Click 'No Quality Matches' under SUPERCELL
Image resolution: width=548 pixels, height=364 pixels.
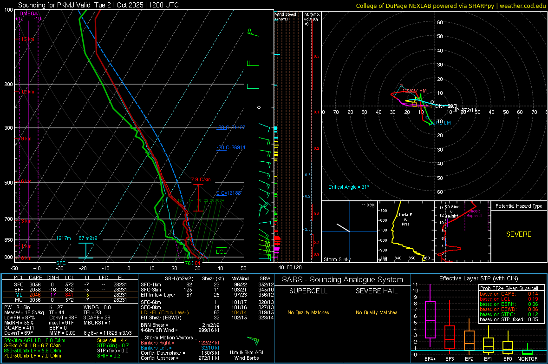[308, 312]
